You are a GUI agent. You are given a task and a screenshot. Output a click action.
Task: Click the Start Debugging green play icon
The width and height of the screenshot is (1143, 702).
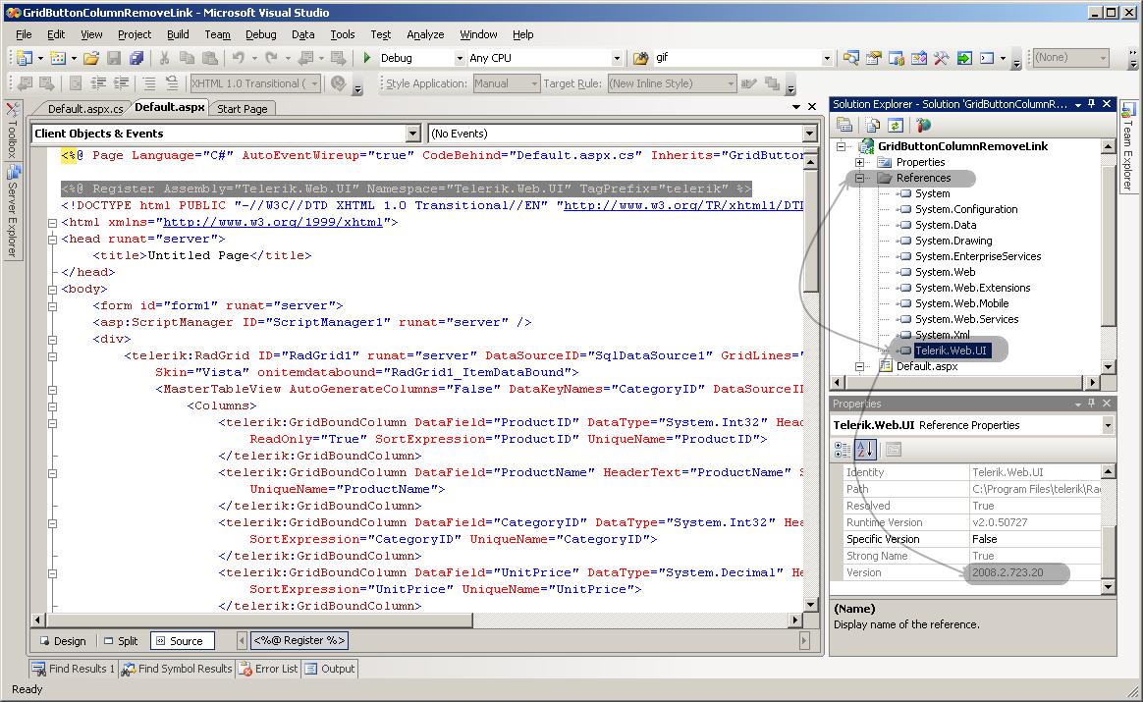coord(367,59)
